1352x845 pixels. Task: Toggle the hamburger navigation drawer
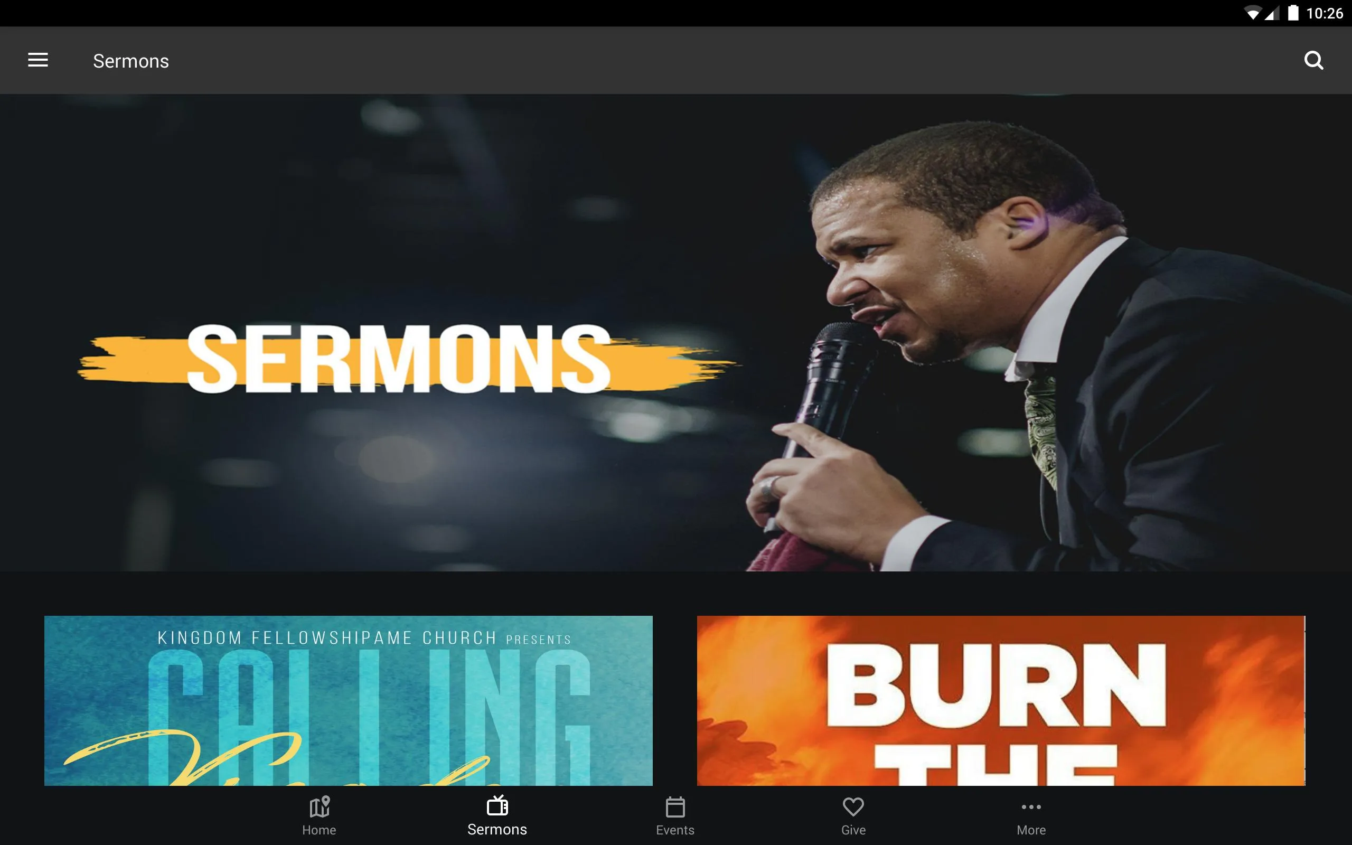point(38,60)
